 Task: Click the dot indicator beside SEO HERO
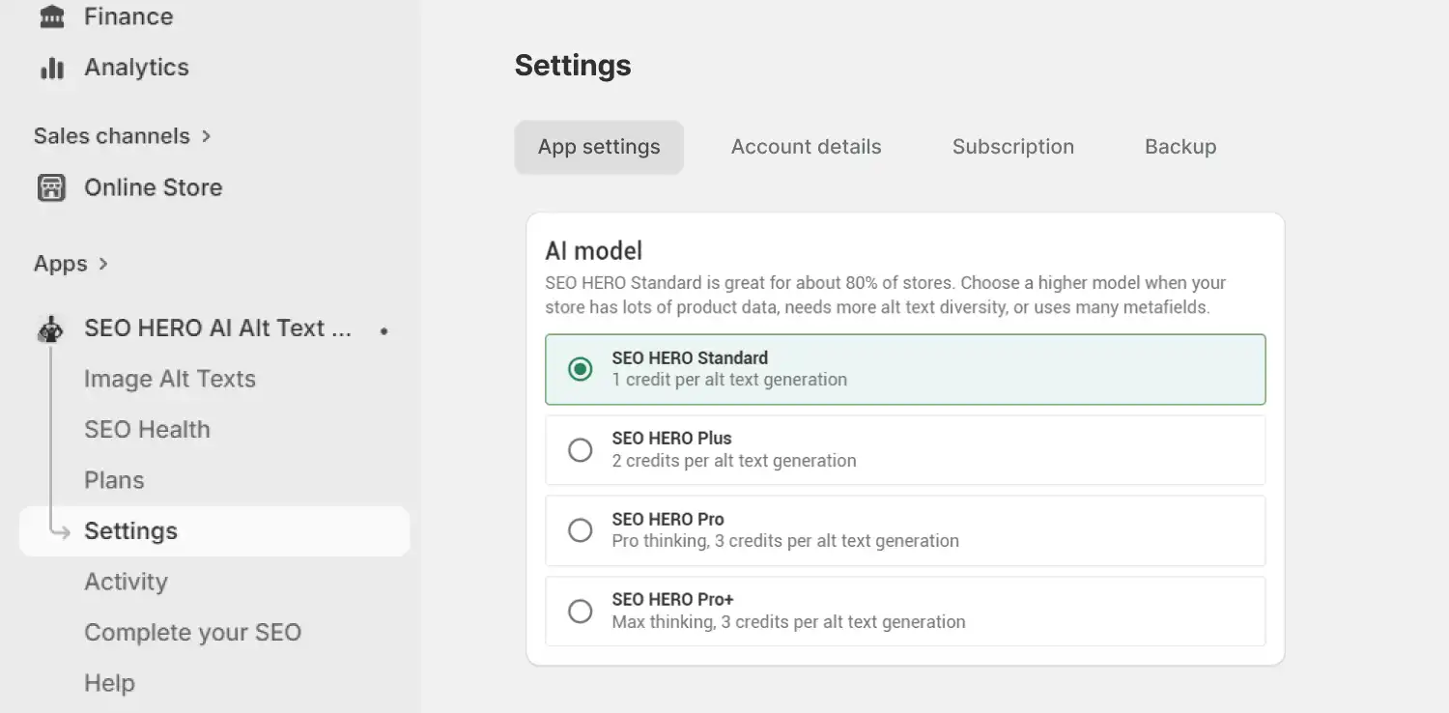click(x=384, y=330)
